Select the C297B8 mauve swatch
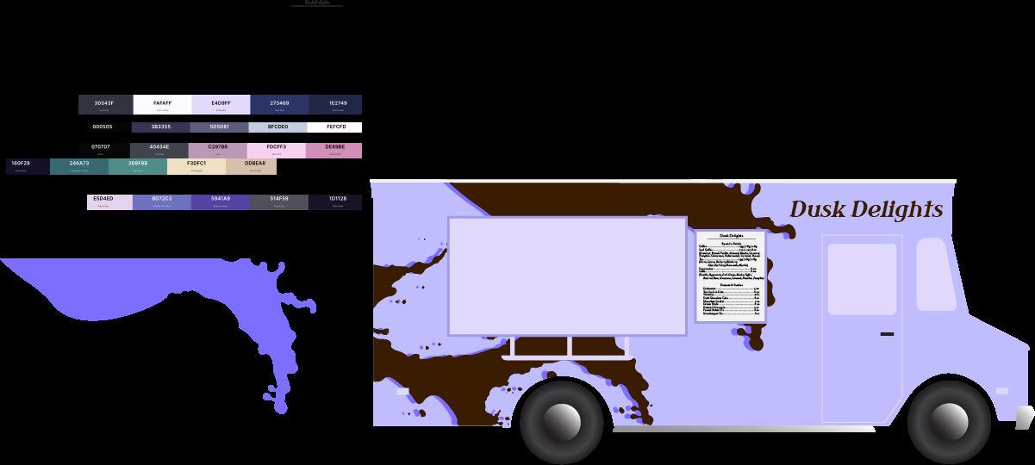The image size is (1035, 465). 217,150
